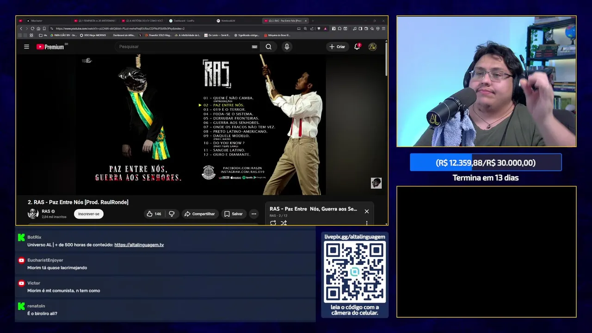
Task: Open 'A infalibilidade da L...' bookmark
Action: pos(187,35)
